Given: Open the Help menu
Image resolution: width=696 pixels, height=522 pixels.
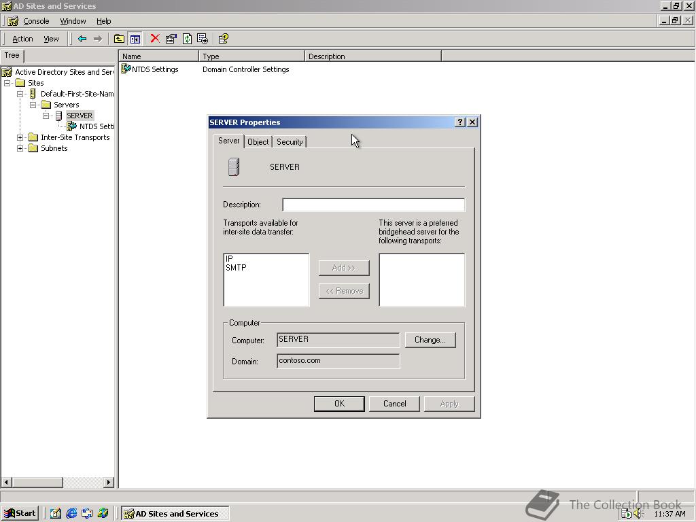Looking at the screenshot, I should pyautogui.click(x=103, y=21).
